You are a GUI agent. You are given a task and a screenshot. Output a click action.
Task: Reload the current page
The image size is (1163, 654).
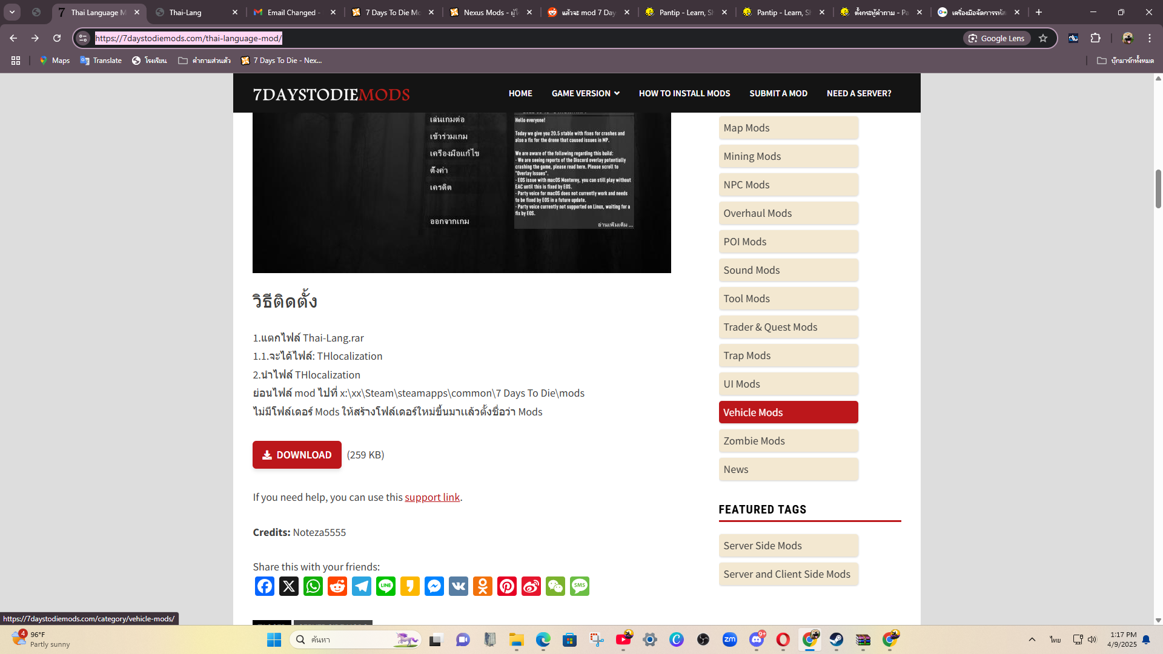coord(57,38)
